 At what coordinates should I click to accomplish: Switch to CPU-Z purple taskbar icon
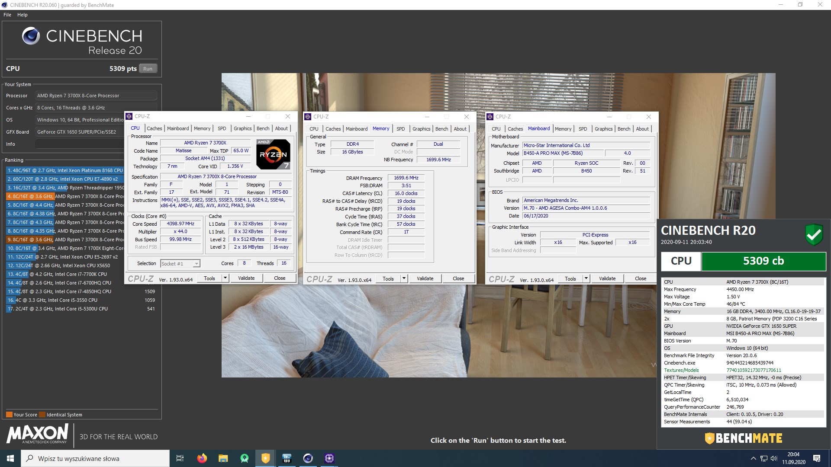coord(329,458)
